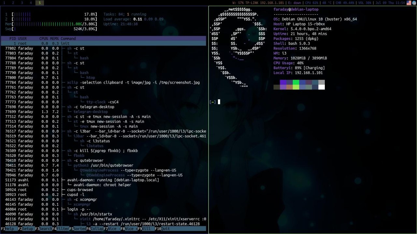The width and height of the screenshot is (417, 234).
Task: Click F7 Nice - in htop
Action: 112,229
